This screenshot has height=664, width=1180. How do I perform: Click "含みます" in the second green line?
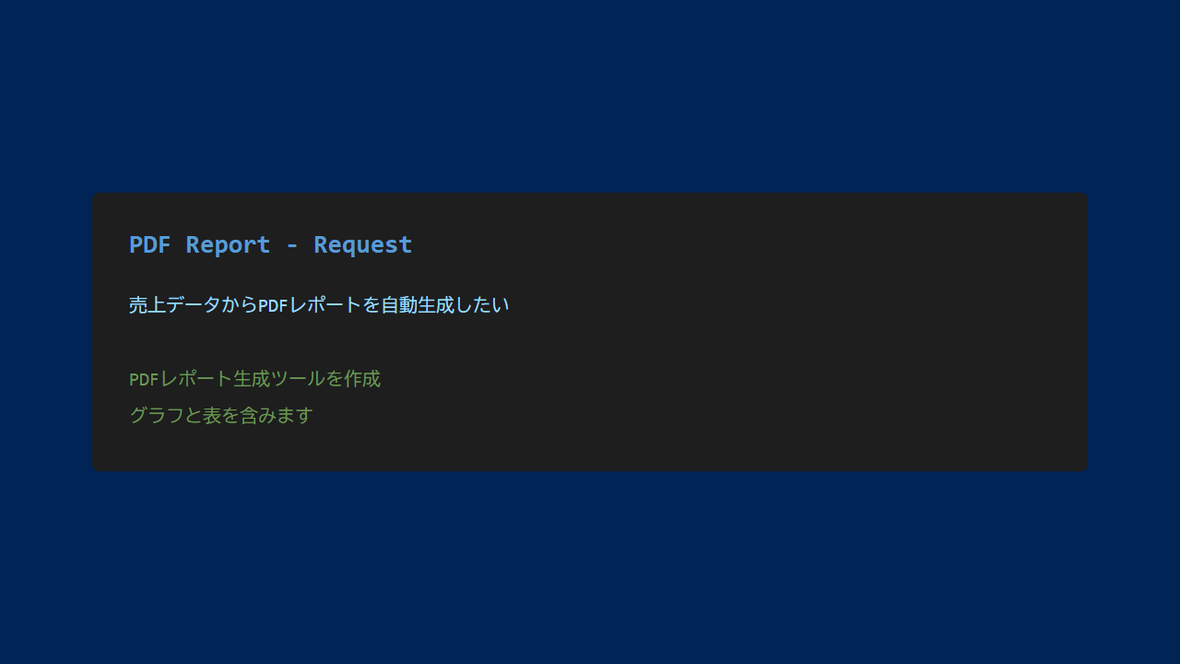(277, 415)
